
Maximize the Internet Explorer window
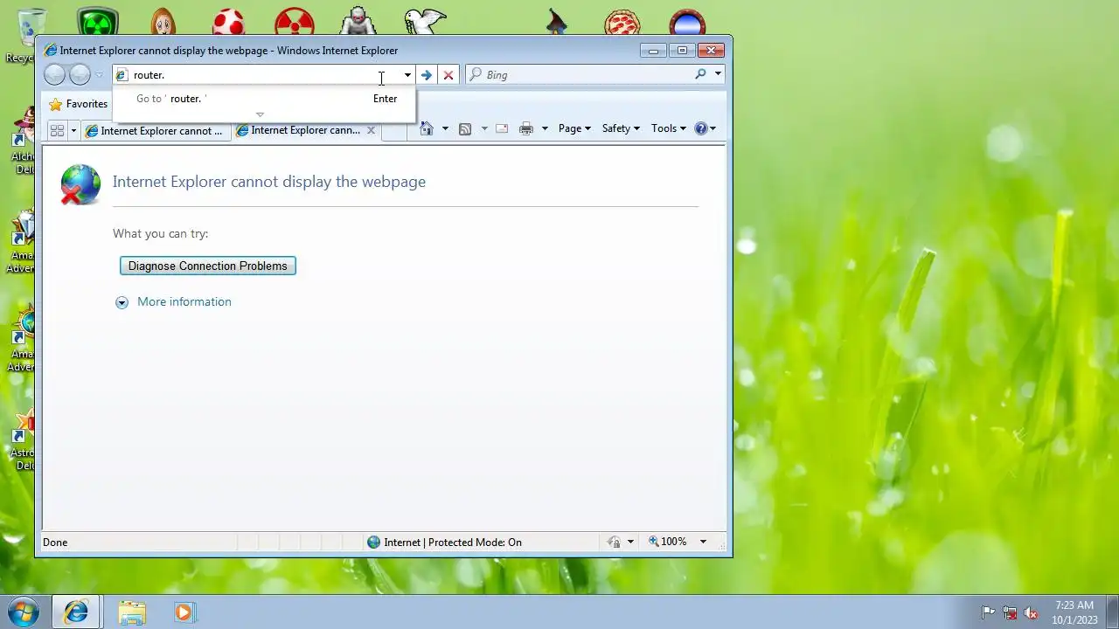coord(683,51)
